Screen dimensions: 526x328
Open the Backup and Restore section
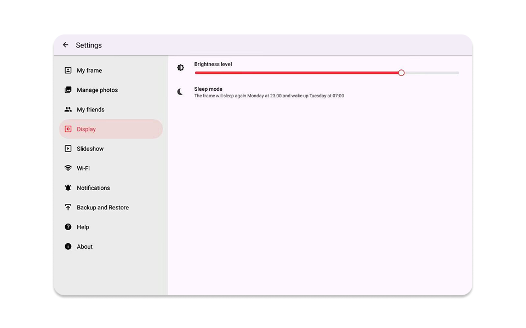coord(102,208)
